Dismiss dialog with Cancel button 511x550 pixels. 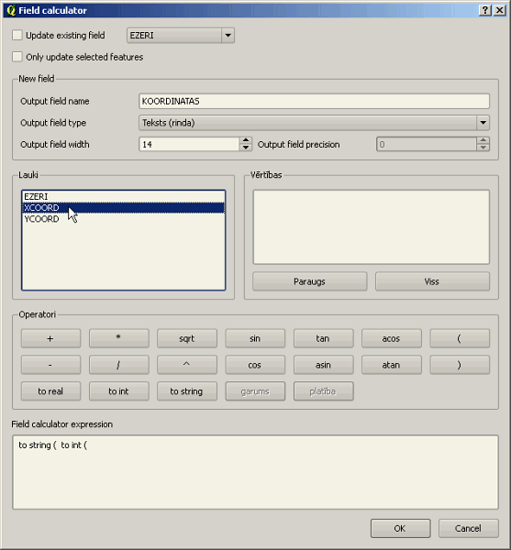coord(468,528)
